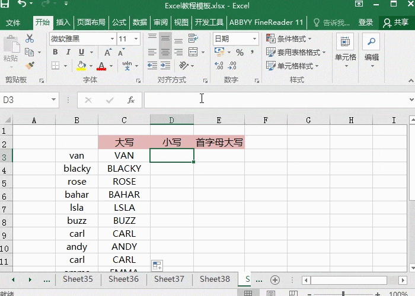The height and width of the screenshot is (296, 415).
Task: Click the yellow fill color swatch
Action: tap(82, 66)
